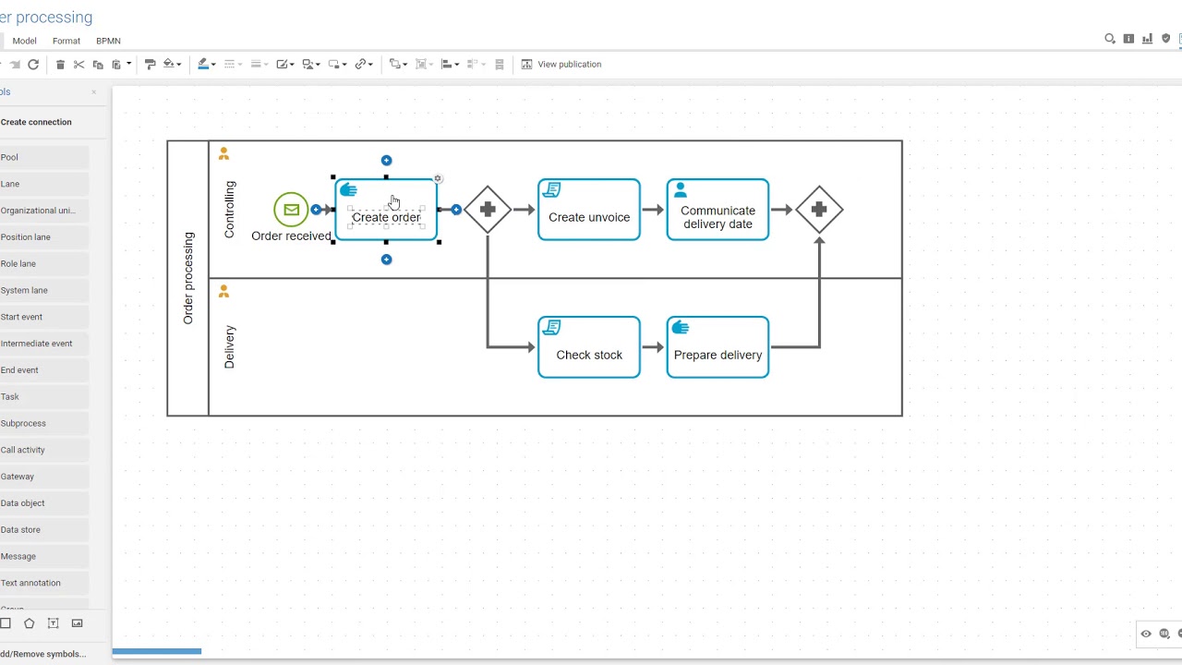Select the Data store symbol
The image size is (1182, 665).
pyautogui.click(x=44, y=530)
